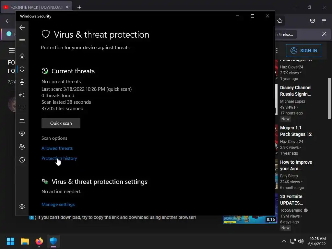Open Windows Security settings gear
332x249 pixels.
point(22,207)
